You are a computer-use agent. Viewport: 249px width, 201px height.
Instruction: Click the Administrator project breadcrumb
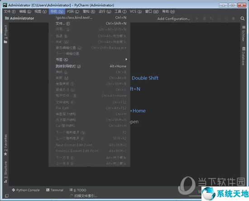tap(22, 18)
